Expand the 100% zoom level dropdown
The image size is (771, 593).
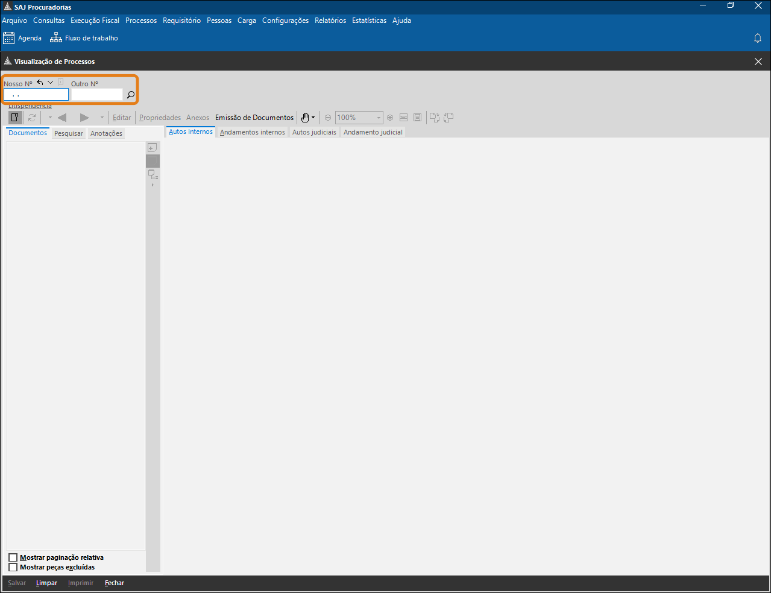(x=379, y=118)
